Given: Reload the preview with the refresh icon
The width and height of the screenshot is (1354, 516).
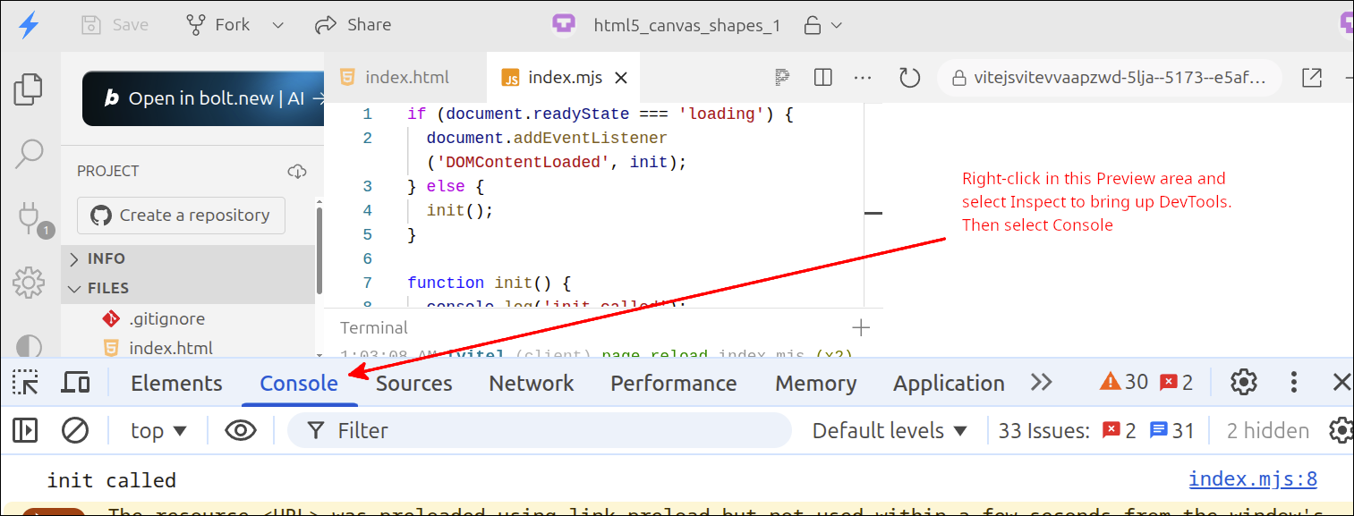Looking at the screenshot, I should (909, 78).
